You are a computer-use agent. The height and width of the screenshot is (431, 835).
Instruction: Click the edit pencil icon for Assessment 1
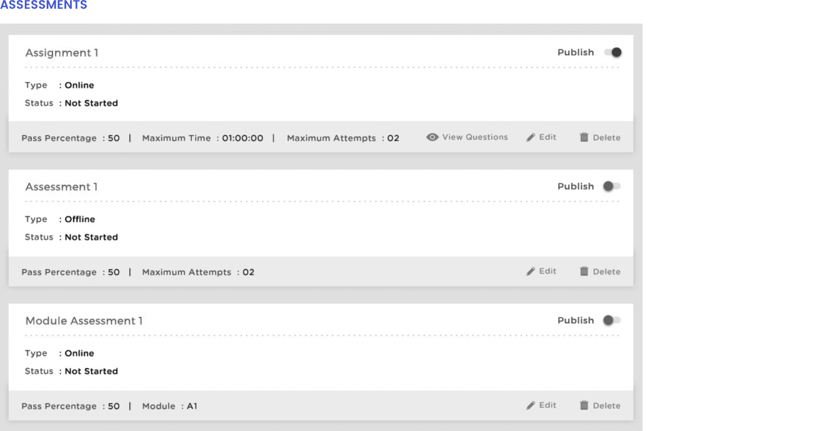click(530, 271)
